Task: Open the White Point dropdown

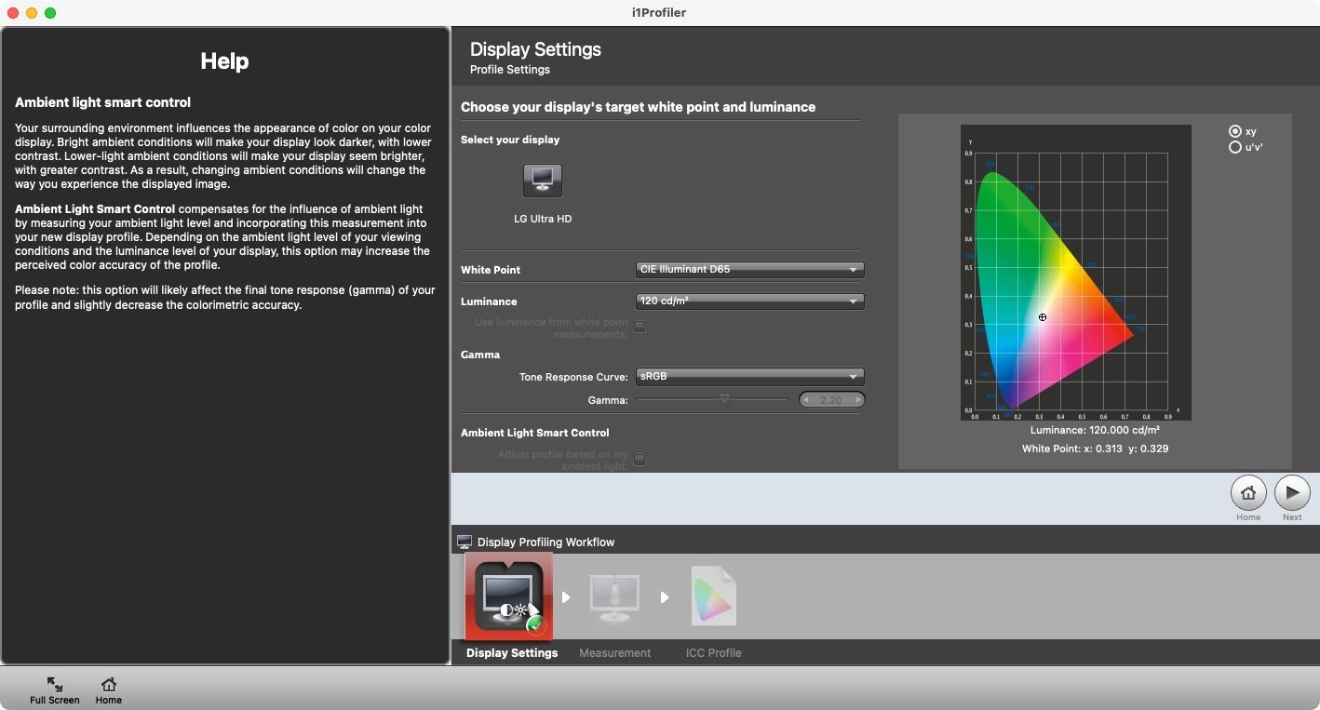Action: pos(749,270)
